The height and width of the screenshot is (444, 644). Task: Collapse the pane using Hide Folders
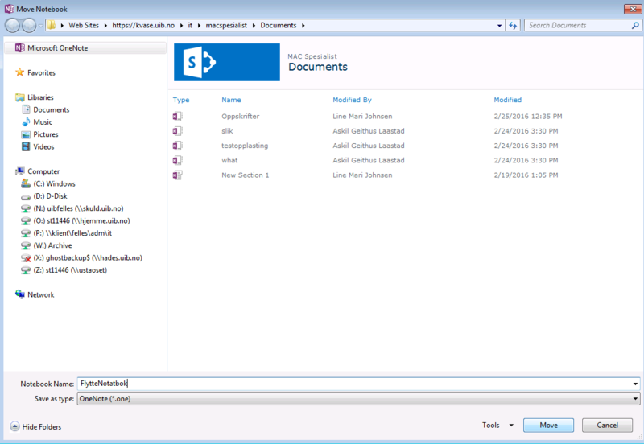[x=35, y=426]
